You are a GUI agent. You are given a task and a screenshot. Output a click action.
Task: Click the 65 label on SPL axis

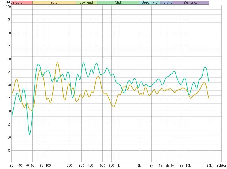(9, 98)
